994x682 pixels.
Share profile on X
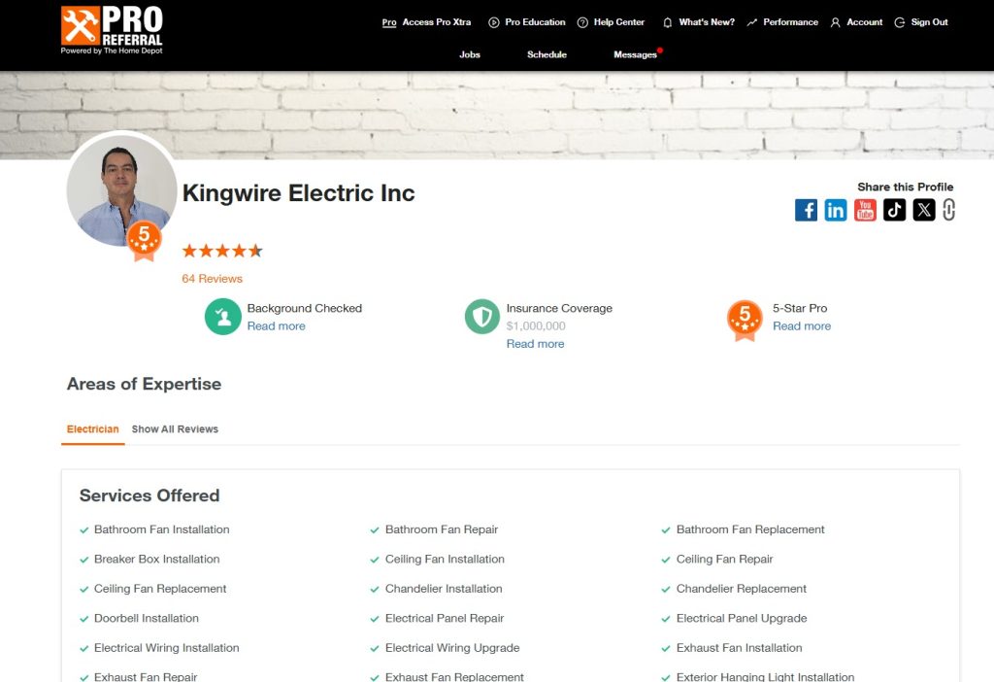click(924, 210)
